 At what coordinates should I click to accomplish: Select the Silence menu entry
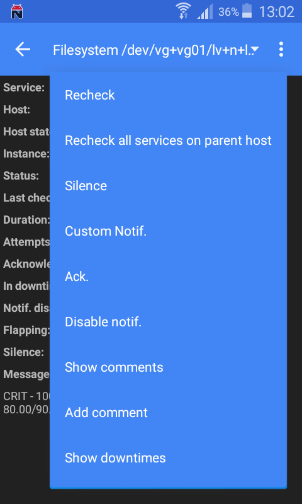point(168,186)
